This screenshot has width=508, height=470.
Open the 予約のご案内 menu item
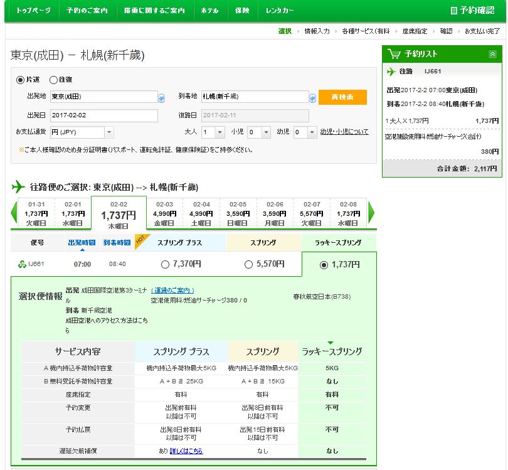pyautogui.click(x=87, y=11)
